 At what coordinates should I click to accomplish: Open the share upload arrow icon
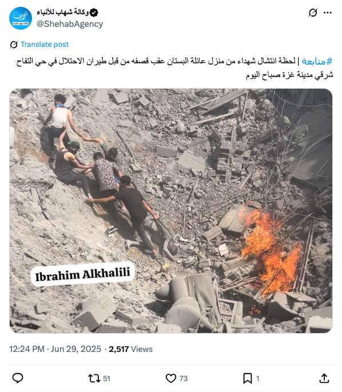pyautogui.click(x=324, y=378)
